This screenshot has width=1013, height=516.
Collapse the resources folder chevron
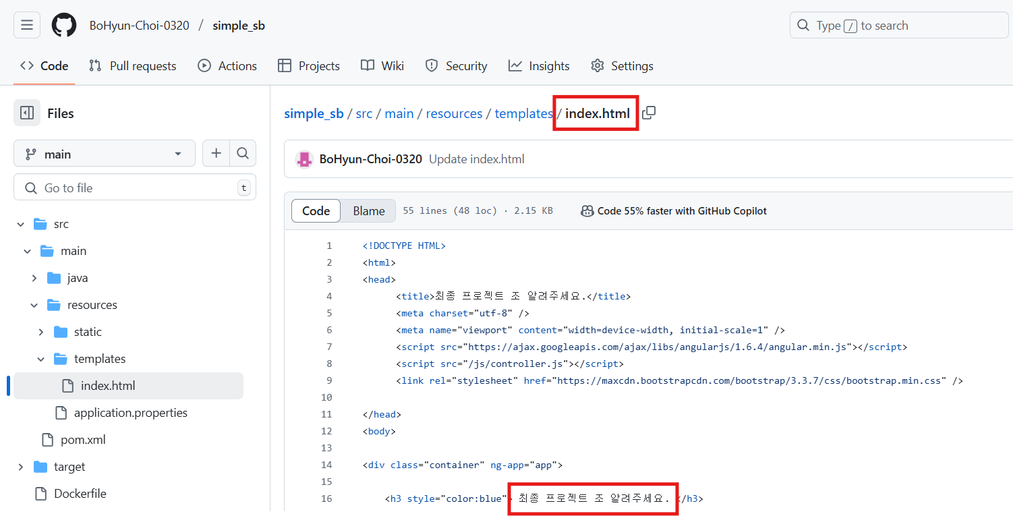click(x=34, y=305)
